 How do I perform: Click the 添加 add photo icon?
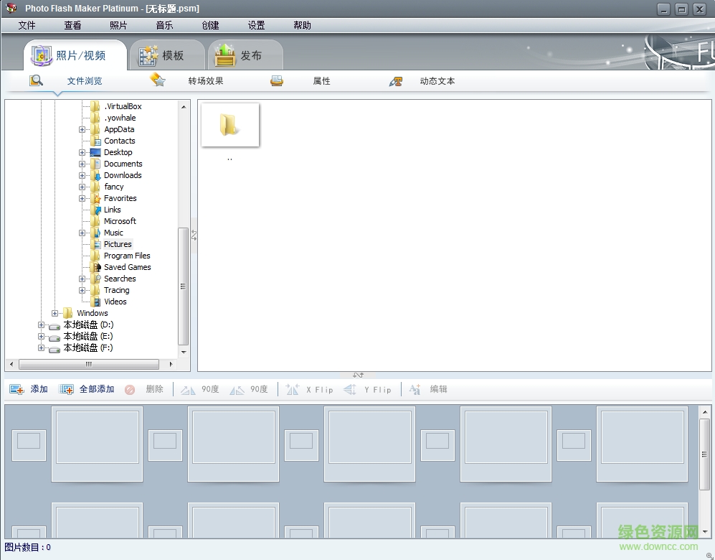tap(16, 388)
